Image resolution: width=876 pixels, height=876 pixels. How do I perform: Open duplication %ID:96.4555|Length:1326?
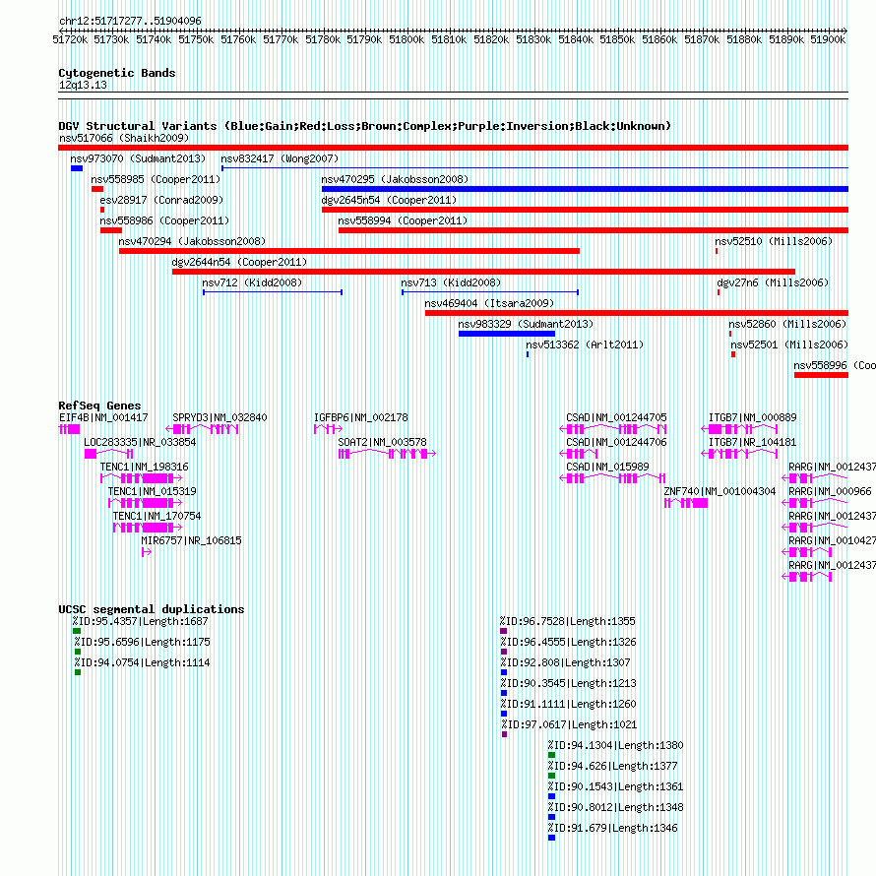(504, 652)
